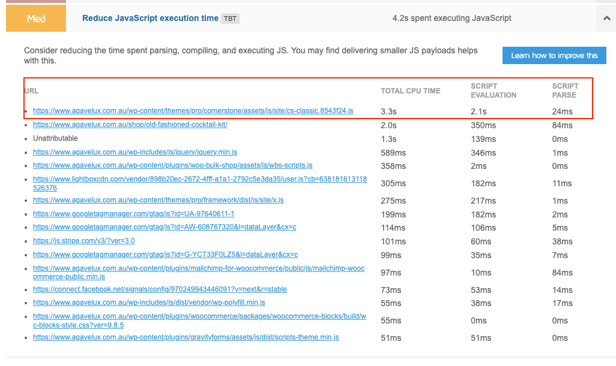Click the Reduce JavaScript execution time title

[x=150, y=19]
